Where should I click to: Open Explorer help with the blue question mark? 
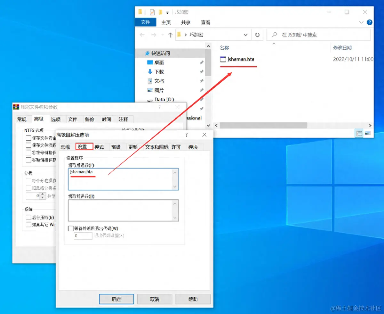pyautogui.click(x=370, y=22)
